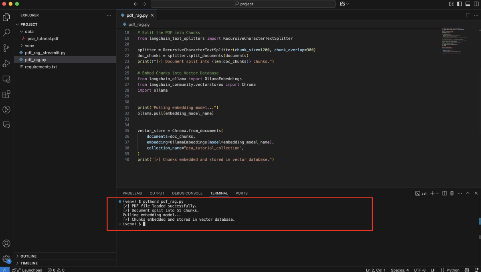Image resolution: width=481 pixels, height=272 pixels.
Task: Open the Chat icon in the activity bar
Action: [x=6, y=125]
